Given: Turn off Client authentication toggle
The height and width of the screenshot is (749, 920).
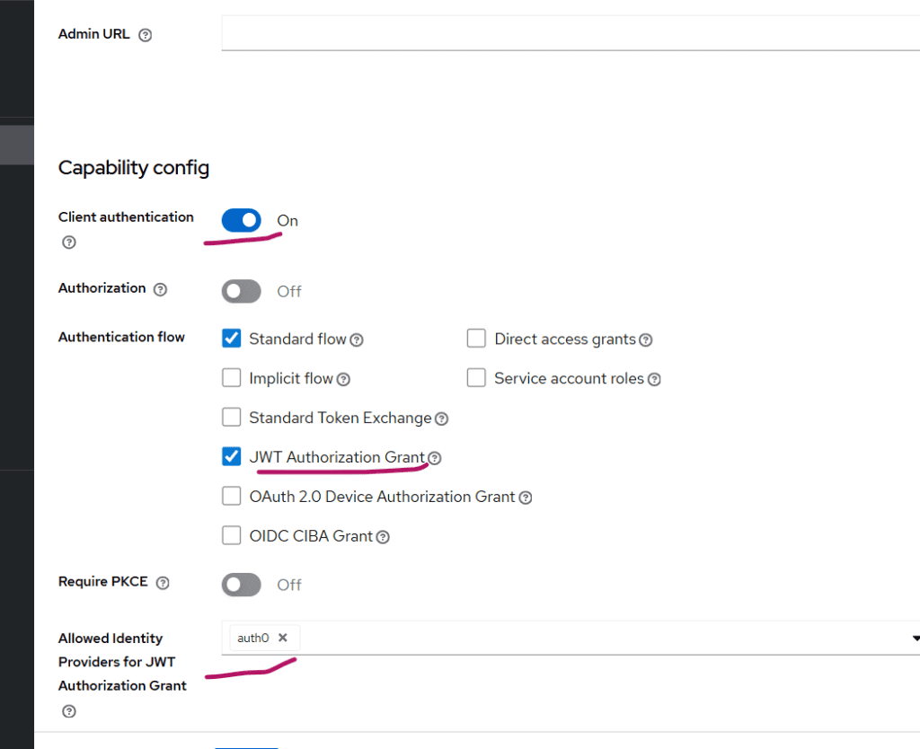Looking at the screenshot, I should (x=241, y=220).
